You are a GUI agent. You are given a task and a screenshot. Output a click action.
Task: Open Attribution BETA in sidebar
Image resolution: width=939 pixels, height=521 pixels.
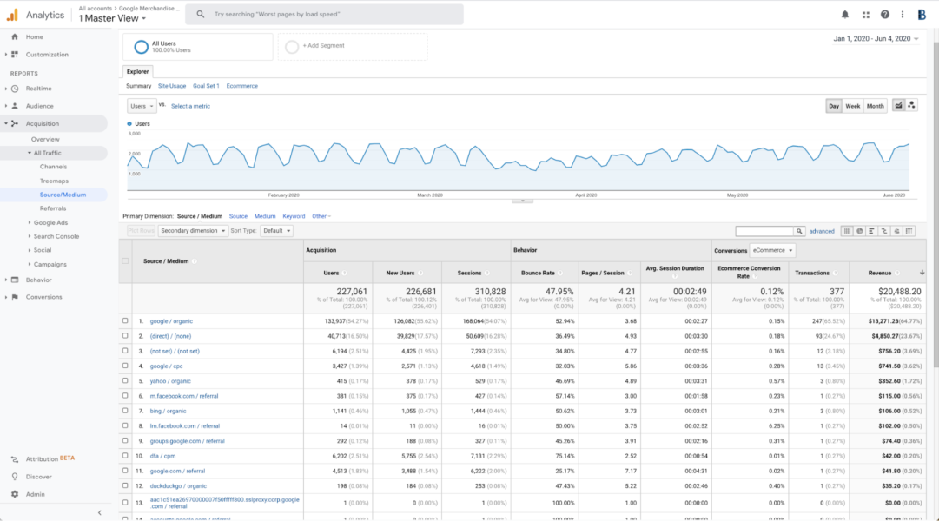[50, 458]
